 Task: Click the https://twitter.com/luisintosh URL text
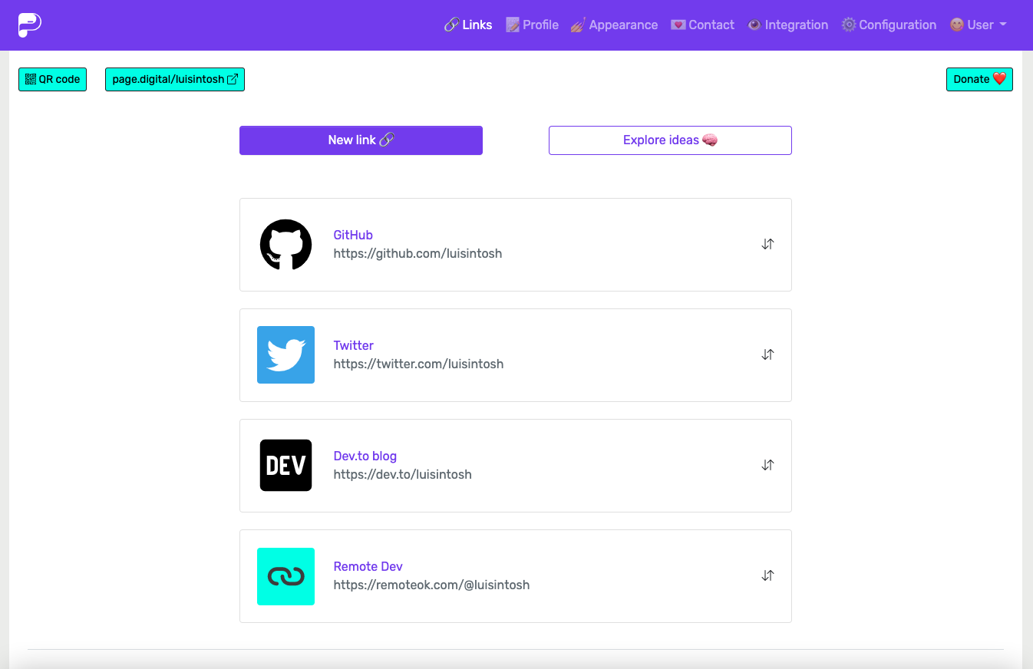(418, 364)
